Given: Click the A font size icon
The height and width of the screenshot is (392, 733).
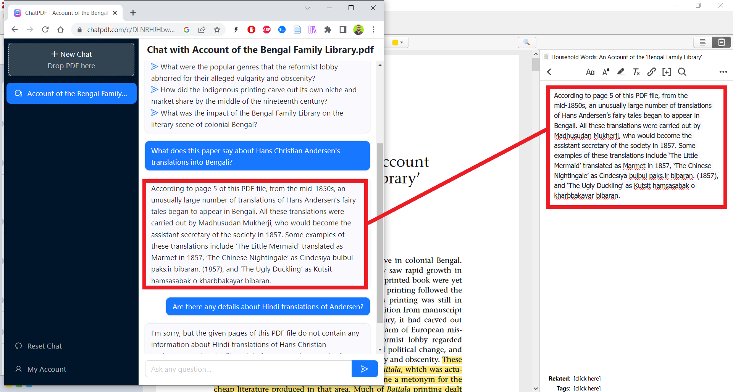Looking at the screenshot, I should (606, 72).
